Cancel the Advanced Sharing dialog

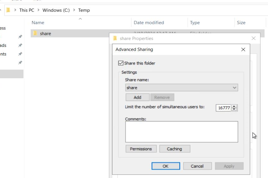tap(197, 166)
